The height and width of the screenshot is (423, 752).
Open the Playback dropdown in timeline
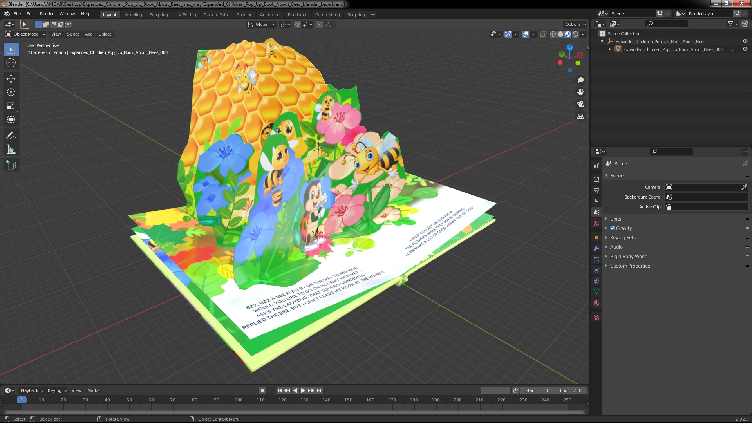pyautogui.click(x=32, y=390)
